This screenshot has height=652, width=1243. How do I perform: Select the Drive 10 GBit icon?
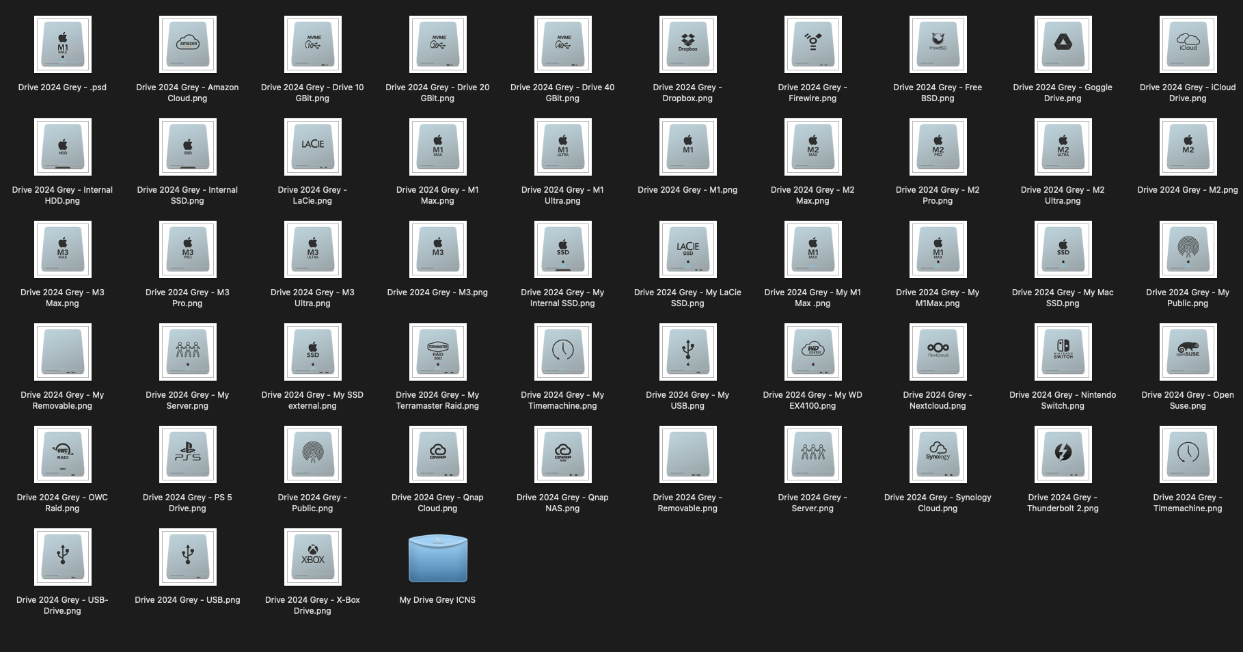click(x=312, y=44)
